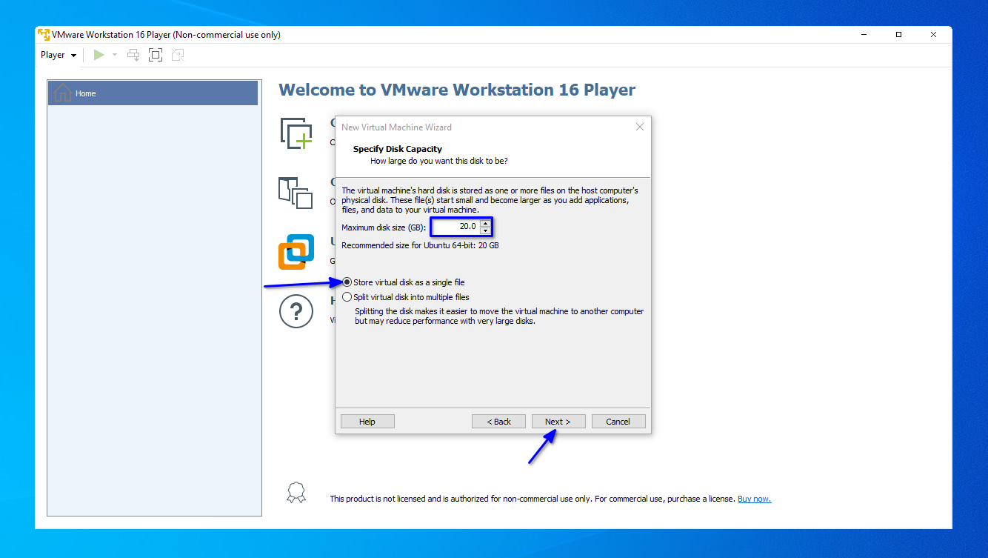Click the license ribbon badge icon
This screenshot has width=988, height=558.
[296, 493]
